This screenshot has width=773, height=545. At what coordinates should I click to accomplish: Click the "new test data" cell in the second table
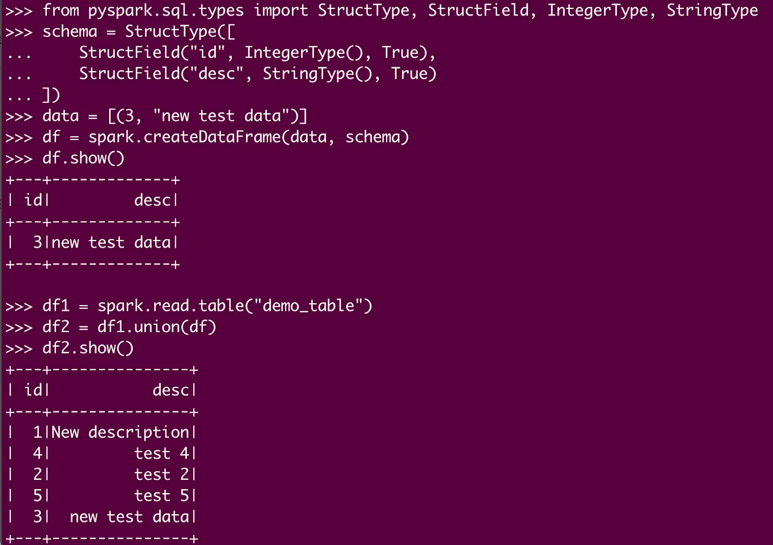tap(129, 517)
